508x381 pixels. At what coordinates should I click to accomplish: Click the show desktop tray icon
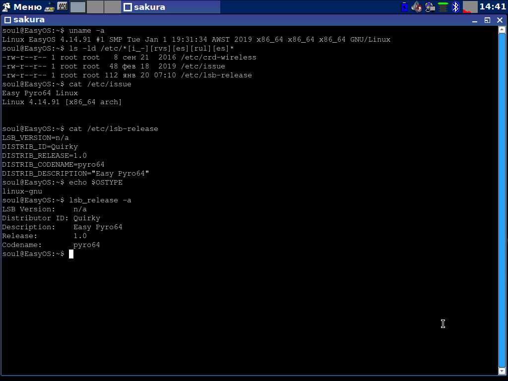pyautogui.click(x=50, y=7)
